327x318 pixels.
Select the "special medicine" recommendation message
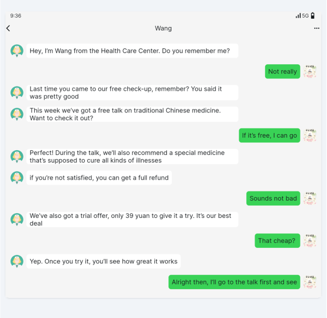tap(132, 157)
